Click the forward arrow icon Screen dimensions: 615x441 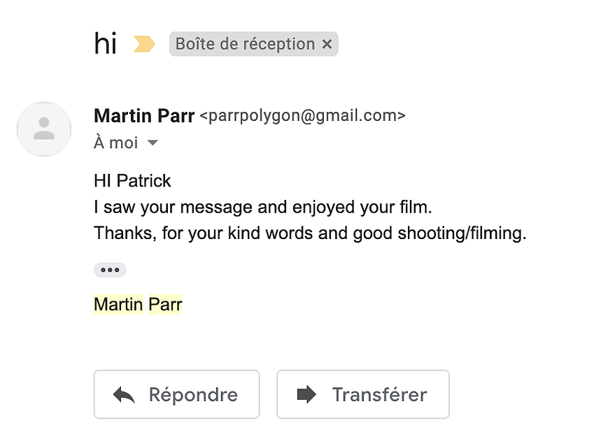click(x=306, y=394)
